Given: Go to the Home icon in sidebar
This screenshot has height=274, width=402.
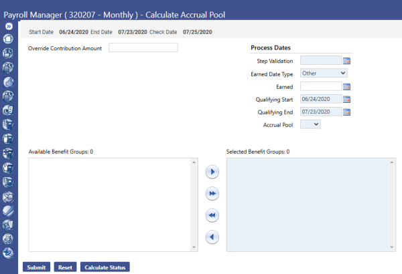Looking at the screenshot, I should click(x=8, y=39).
